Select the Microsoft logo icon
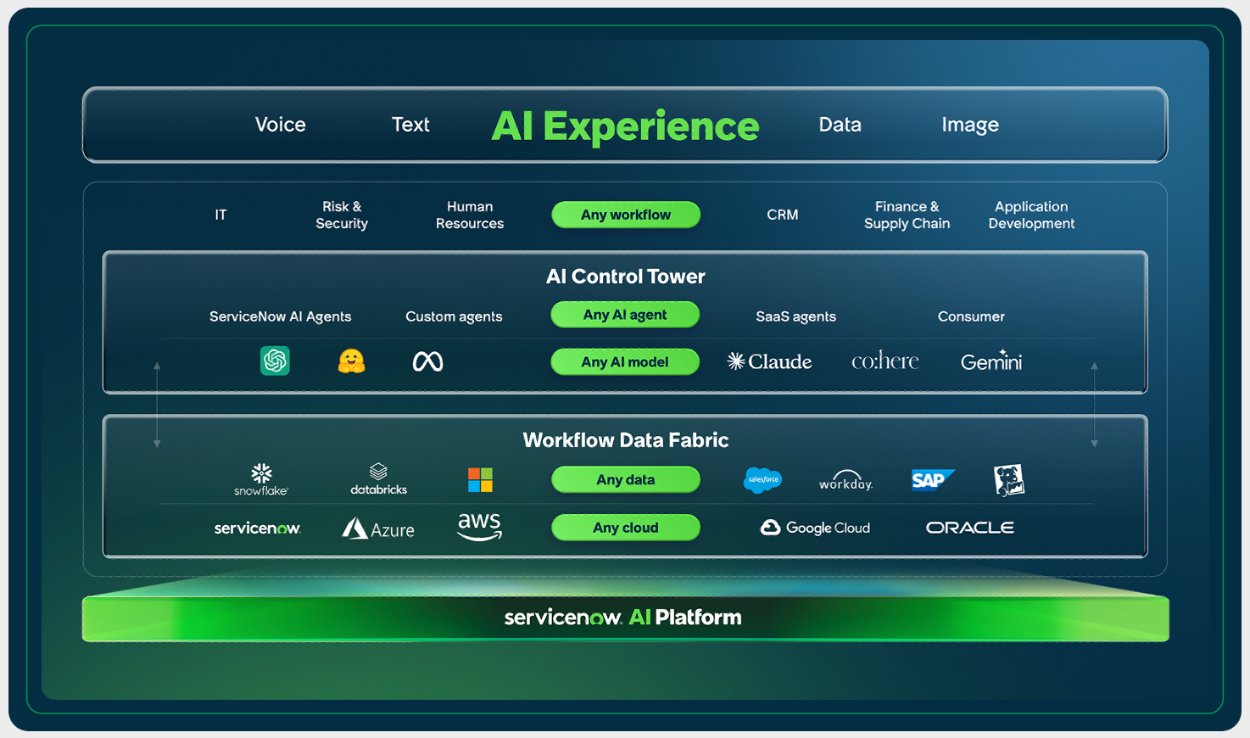 point(479,479)
